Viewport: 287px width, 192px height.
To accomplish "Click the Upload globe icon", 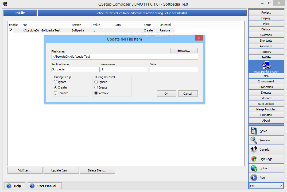I will pos(254,168).
